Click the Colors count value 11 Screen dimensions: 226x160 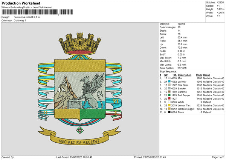click(x=218, y=6)
